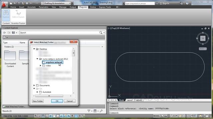Check the arquivos autocad folder checkbox

coord(44,62)
